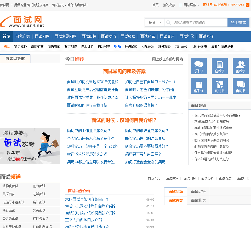Open 面试时有哪些话是千万不能说的？ in 面试须知
Screen dimensions: 251x228
pyautogui.click(x=217, y=115)
